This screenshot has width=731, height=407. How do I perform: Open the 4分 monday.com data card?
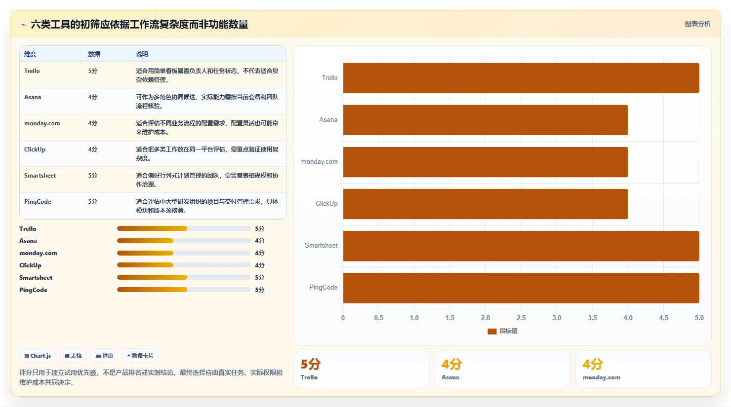tap(644, 369)
